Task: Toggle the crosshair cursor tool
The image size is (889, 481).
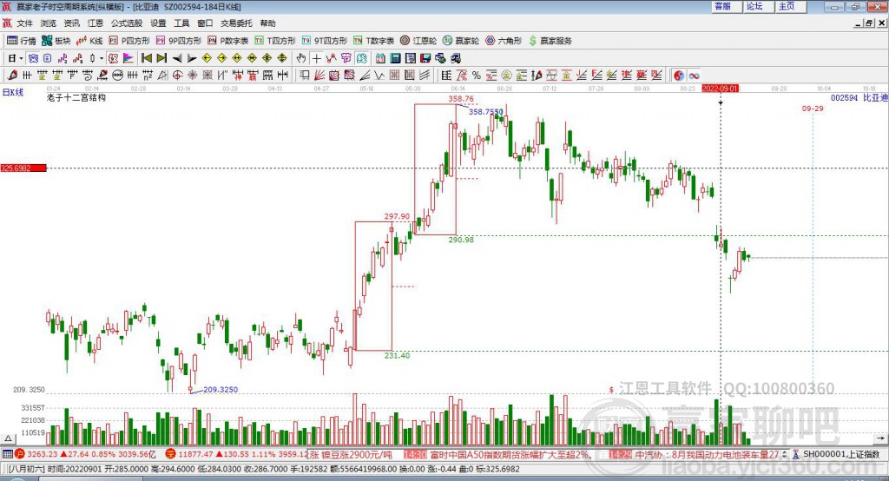Action: click(x=316, y=58)
